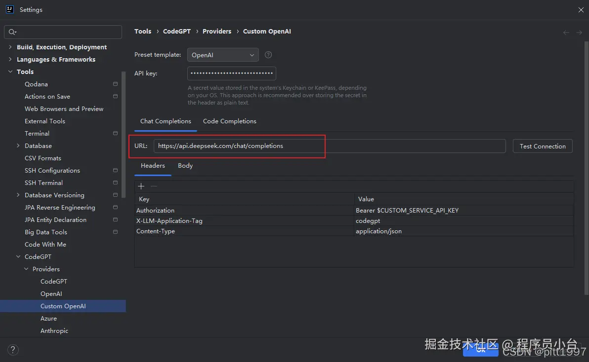This screenshot has height=362, width=589.
Task: Click the X-LLM-Application-Tag key cell
Action: pos(245,221)
